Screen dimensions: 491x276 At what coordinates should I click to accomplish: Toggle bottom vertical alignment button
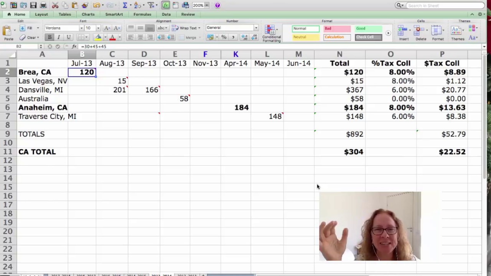pyautogui.click(x=150, y=28)
